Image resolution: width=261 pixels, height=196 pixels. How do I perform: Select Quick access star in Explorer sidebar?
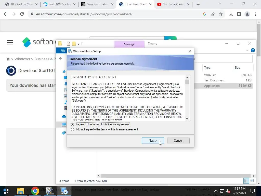tap(64, 71)
